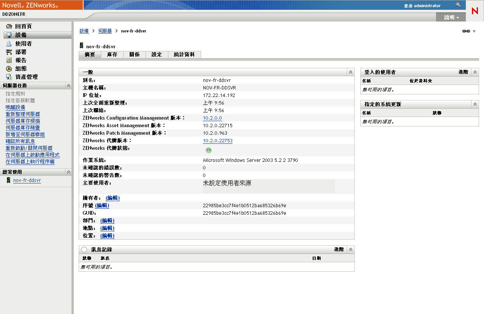Click the Asset Management version 10.2.0.22715

coord(218,126)
